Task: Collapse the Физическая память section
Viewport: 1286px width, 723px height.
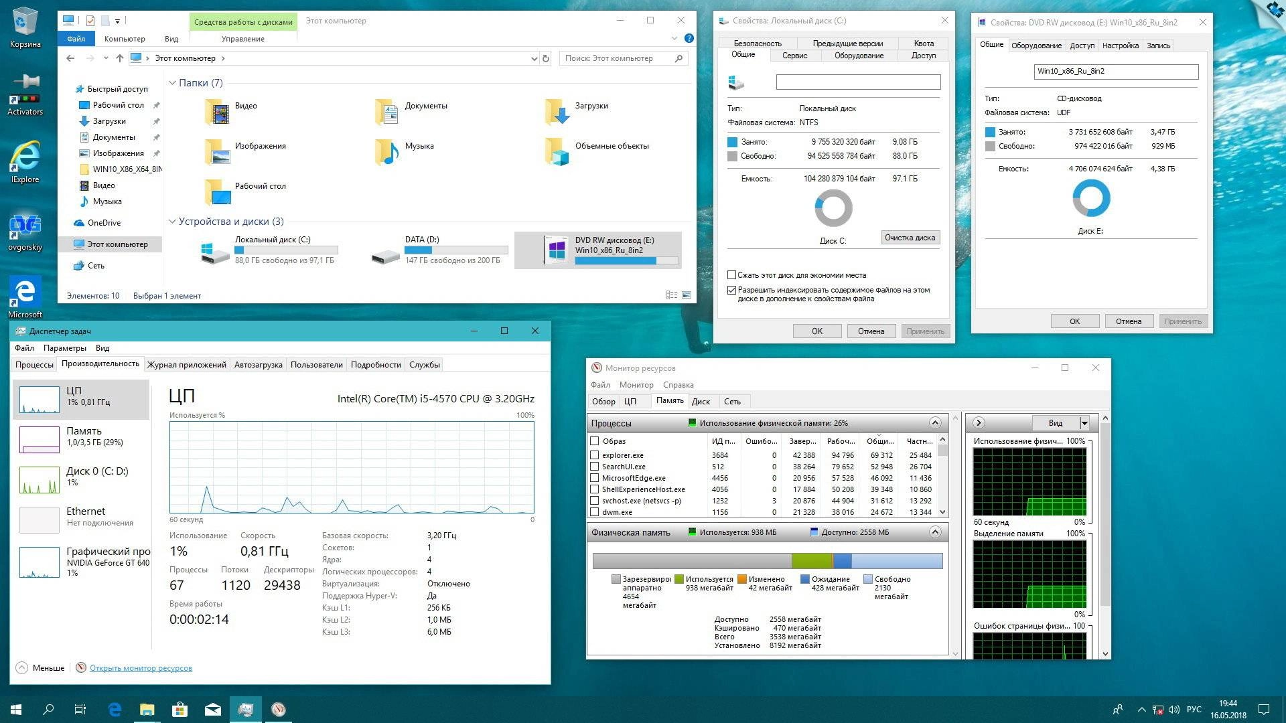Action: click(x=936, y=532)
